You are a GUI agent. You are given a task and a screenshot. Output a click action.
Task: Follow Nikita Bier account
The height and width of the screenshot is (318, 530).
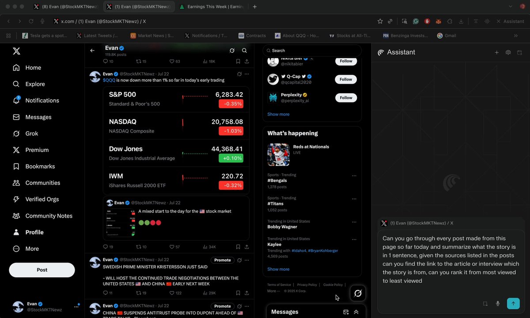[346, 61]
